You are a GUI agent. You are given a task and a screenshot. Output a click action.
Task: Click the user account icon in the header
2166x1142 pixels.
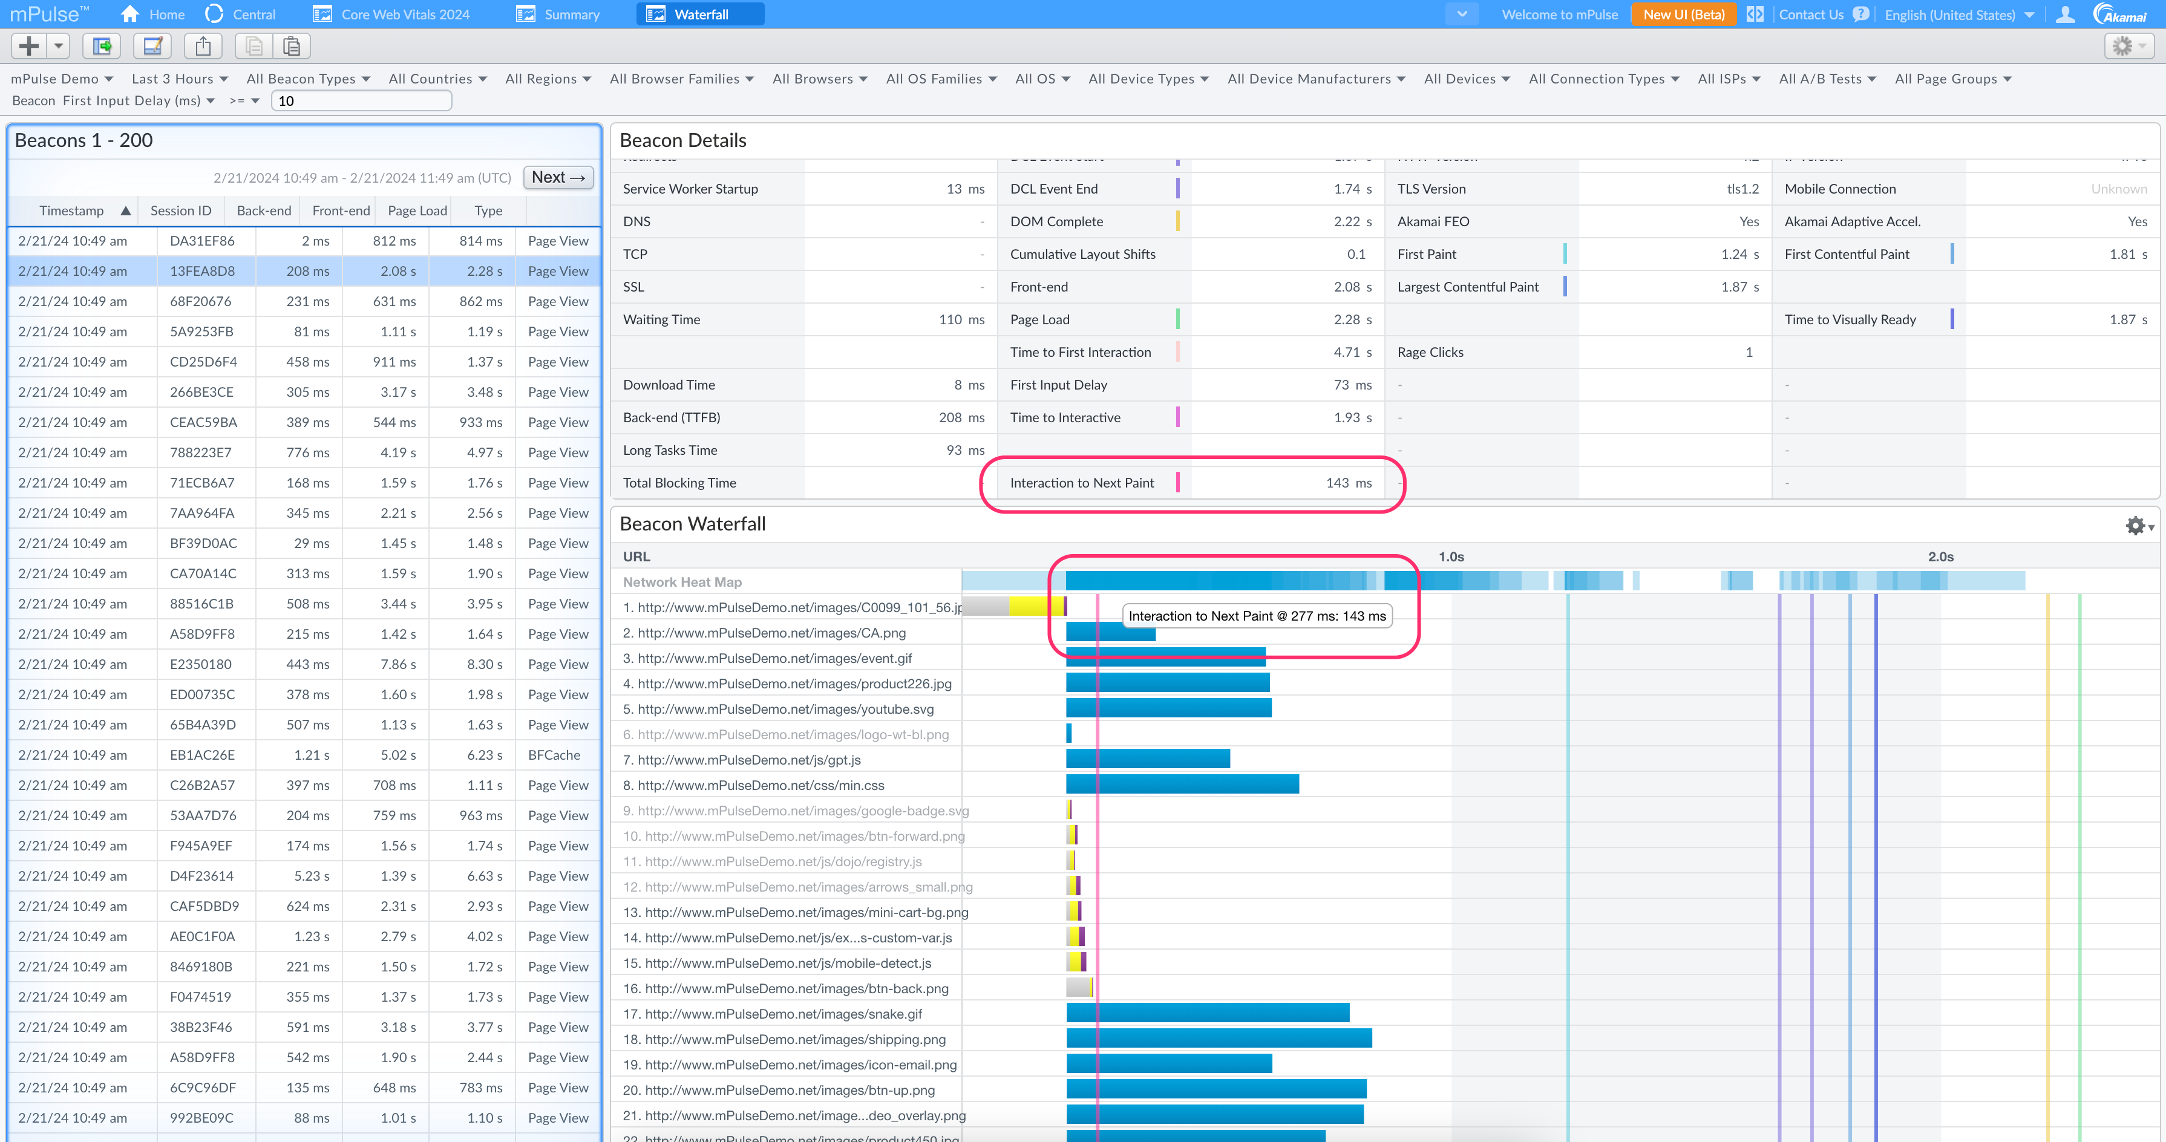pyautogui.click(x=2066, y=13)
